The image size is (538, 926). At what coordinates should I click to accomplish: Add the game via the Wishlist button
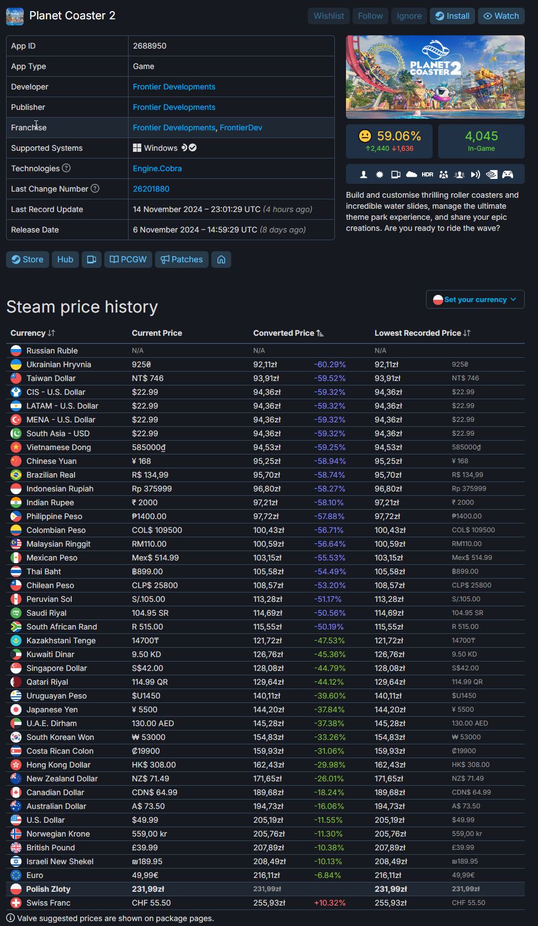coord(329,16)
